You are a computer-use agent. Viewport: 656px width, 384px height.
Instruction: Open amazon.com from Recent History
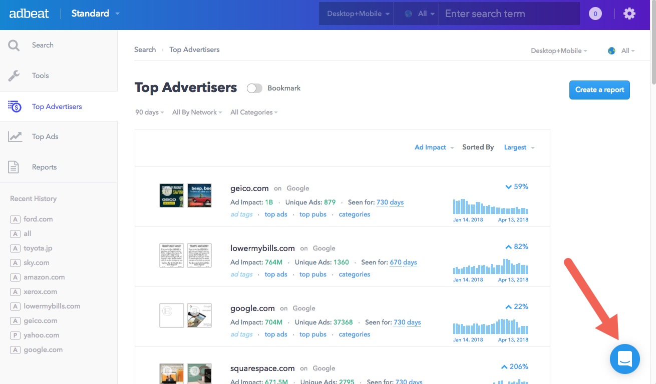pyautogui.click(x=44, y=277)
